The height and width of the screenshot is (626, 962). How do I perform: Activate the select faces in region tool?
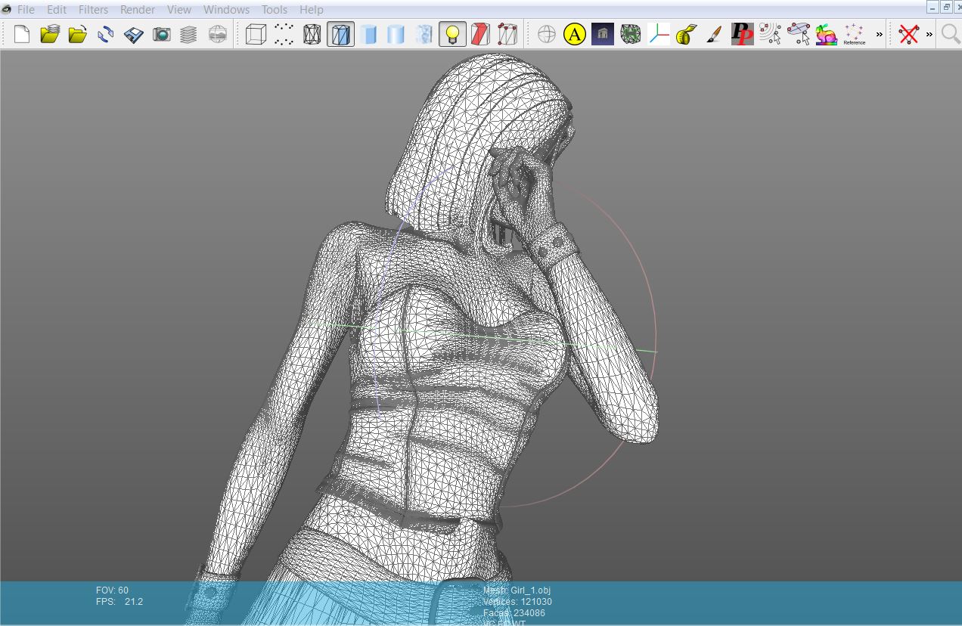(799, 34)
